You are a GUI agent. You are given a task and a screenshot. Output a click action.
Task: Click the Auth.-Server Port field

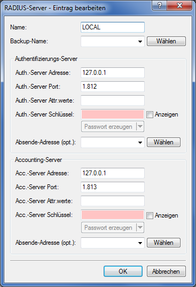pyautogui.click(x=113, y=87)
